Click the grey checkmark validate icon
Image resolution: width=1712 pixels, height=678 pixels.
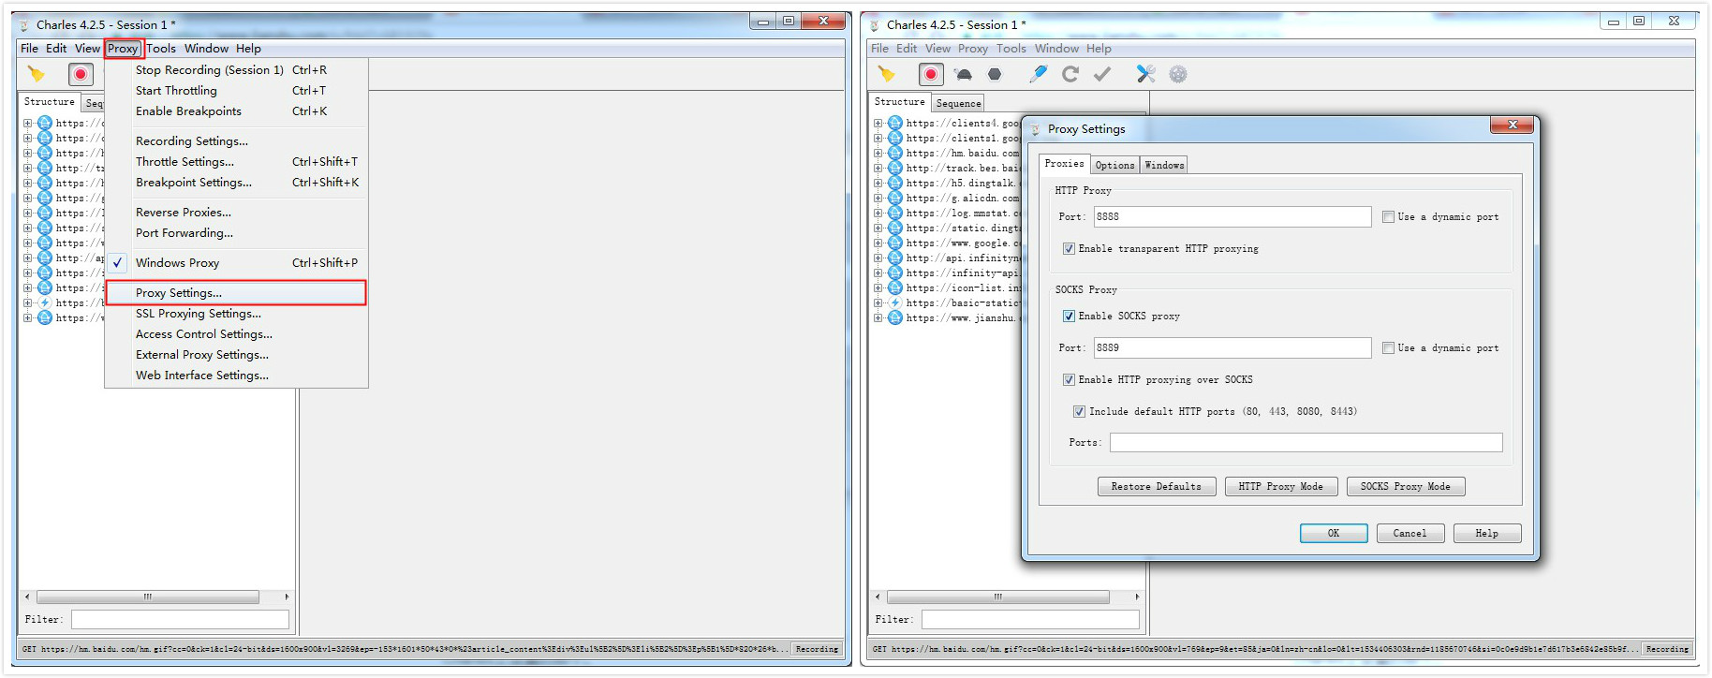[1102, 75]
